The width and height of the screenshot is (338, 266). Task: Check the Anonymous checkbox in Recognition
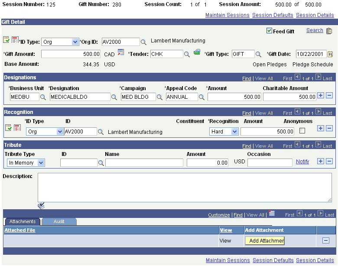302,131
